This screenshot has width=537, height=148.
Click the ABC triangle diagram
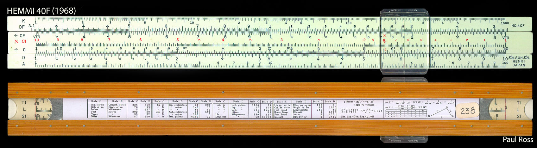pyautogui.click(x=441, y=112)
